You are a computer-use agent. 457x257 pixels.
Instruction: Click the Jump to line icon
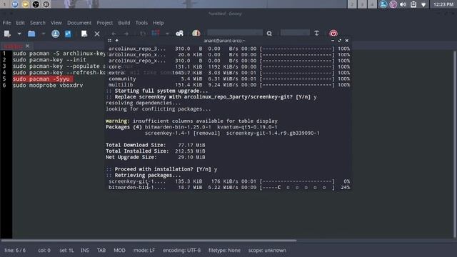tap(317, 34)
